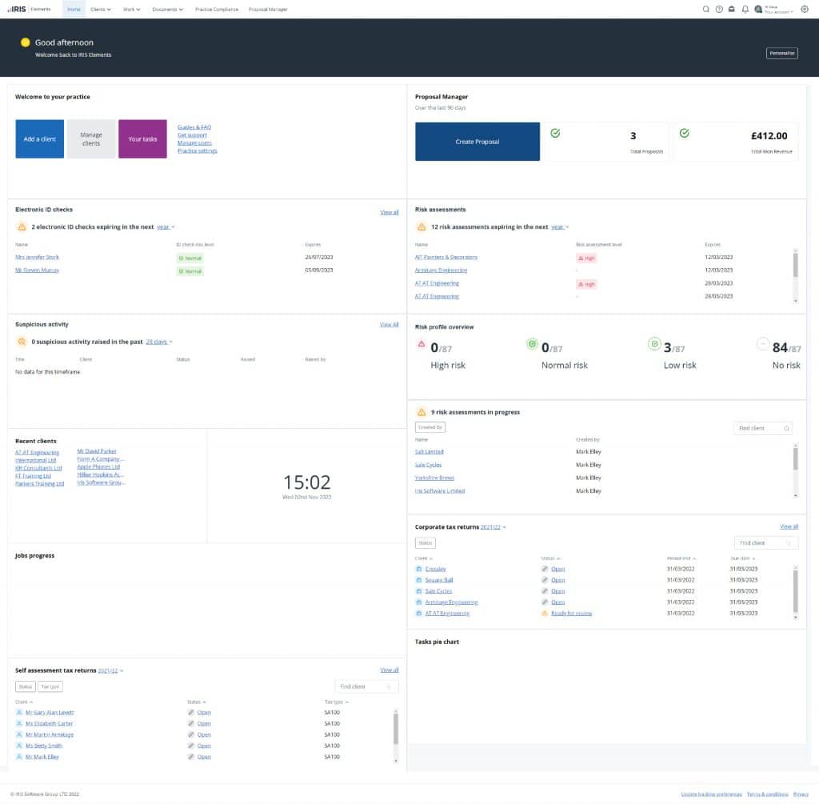Click the purple Your tasks button
The width and height of the screenshot is (819, 804).
142,139
